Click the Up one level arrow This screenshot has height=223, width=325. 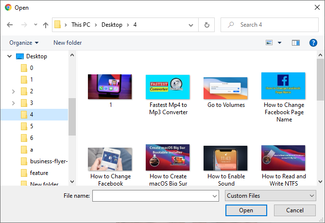point(46,25)
